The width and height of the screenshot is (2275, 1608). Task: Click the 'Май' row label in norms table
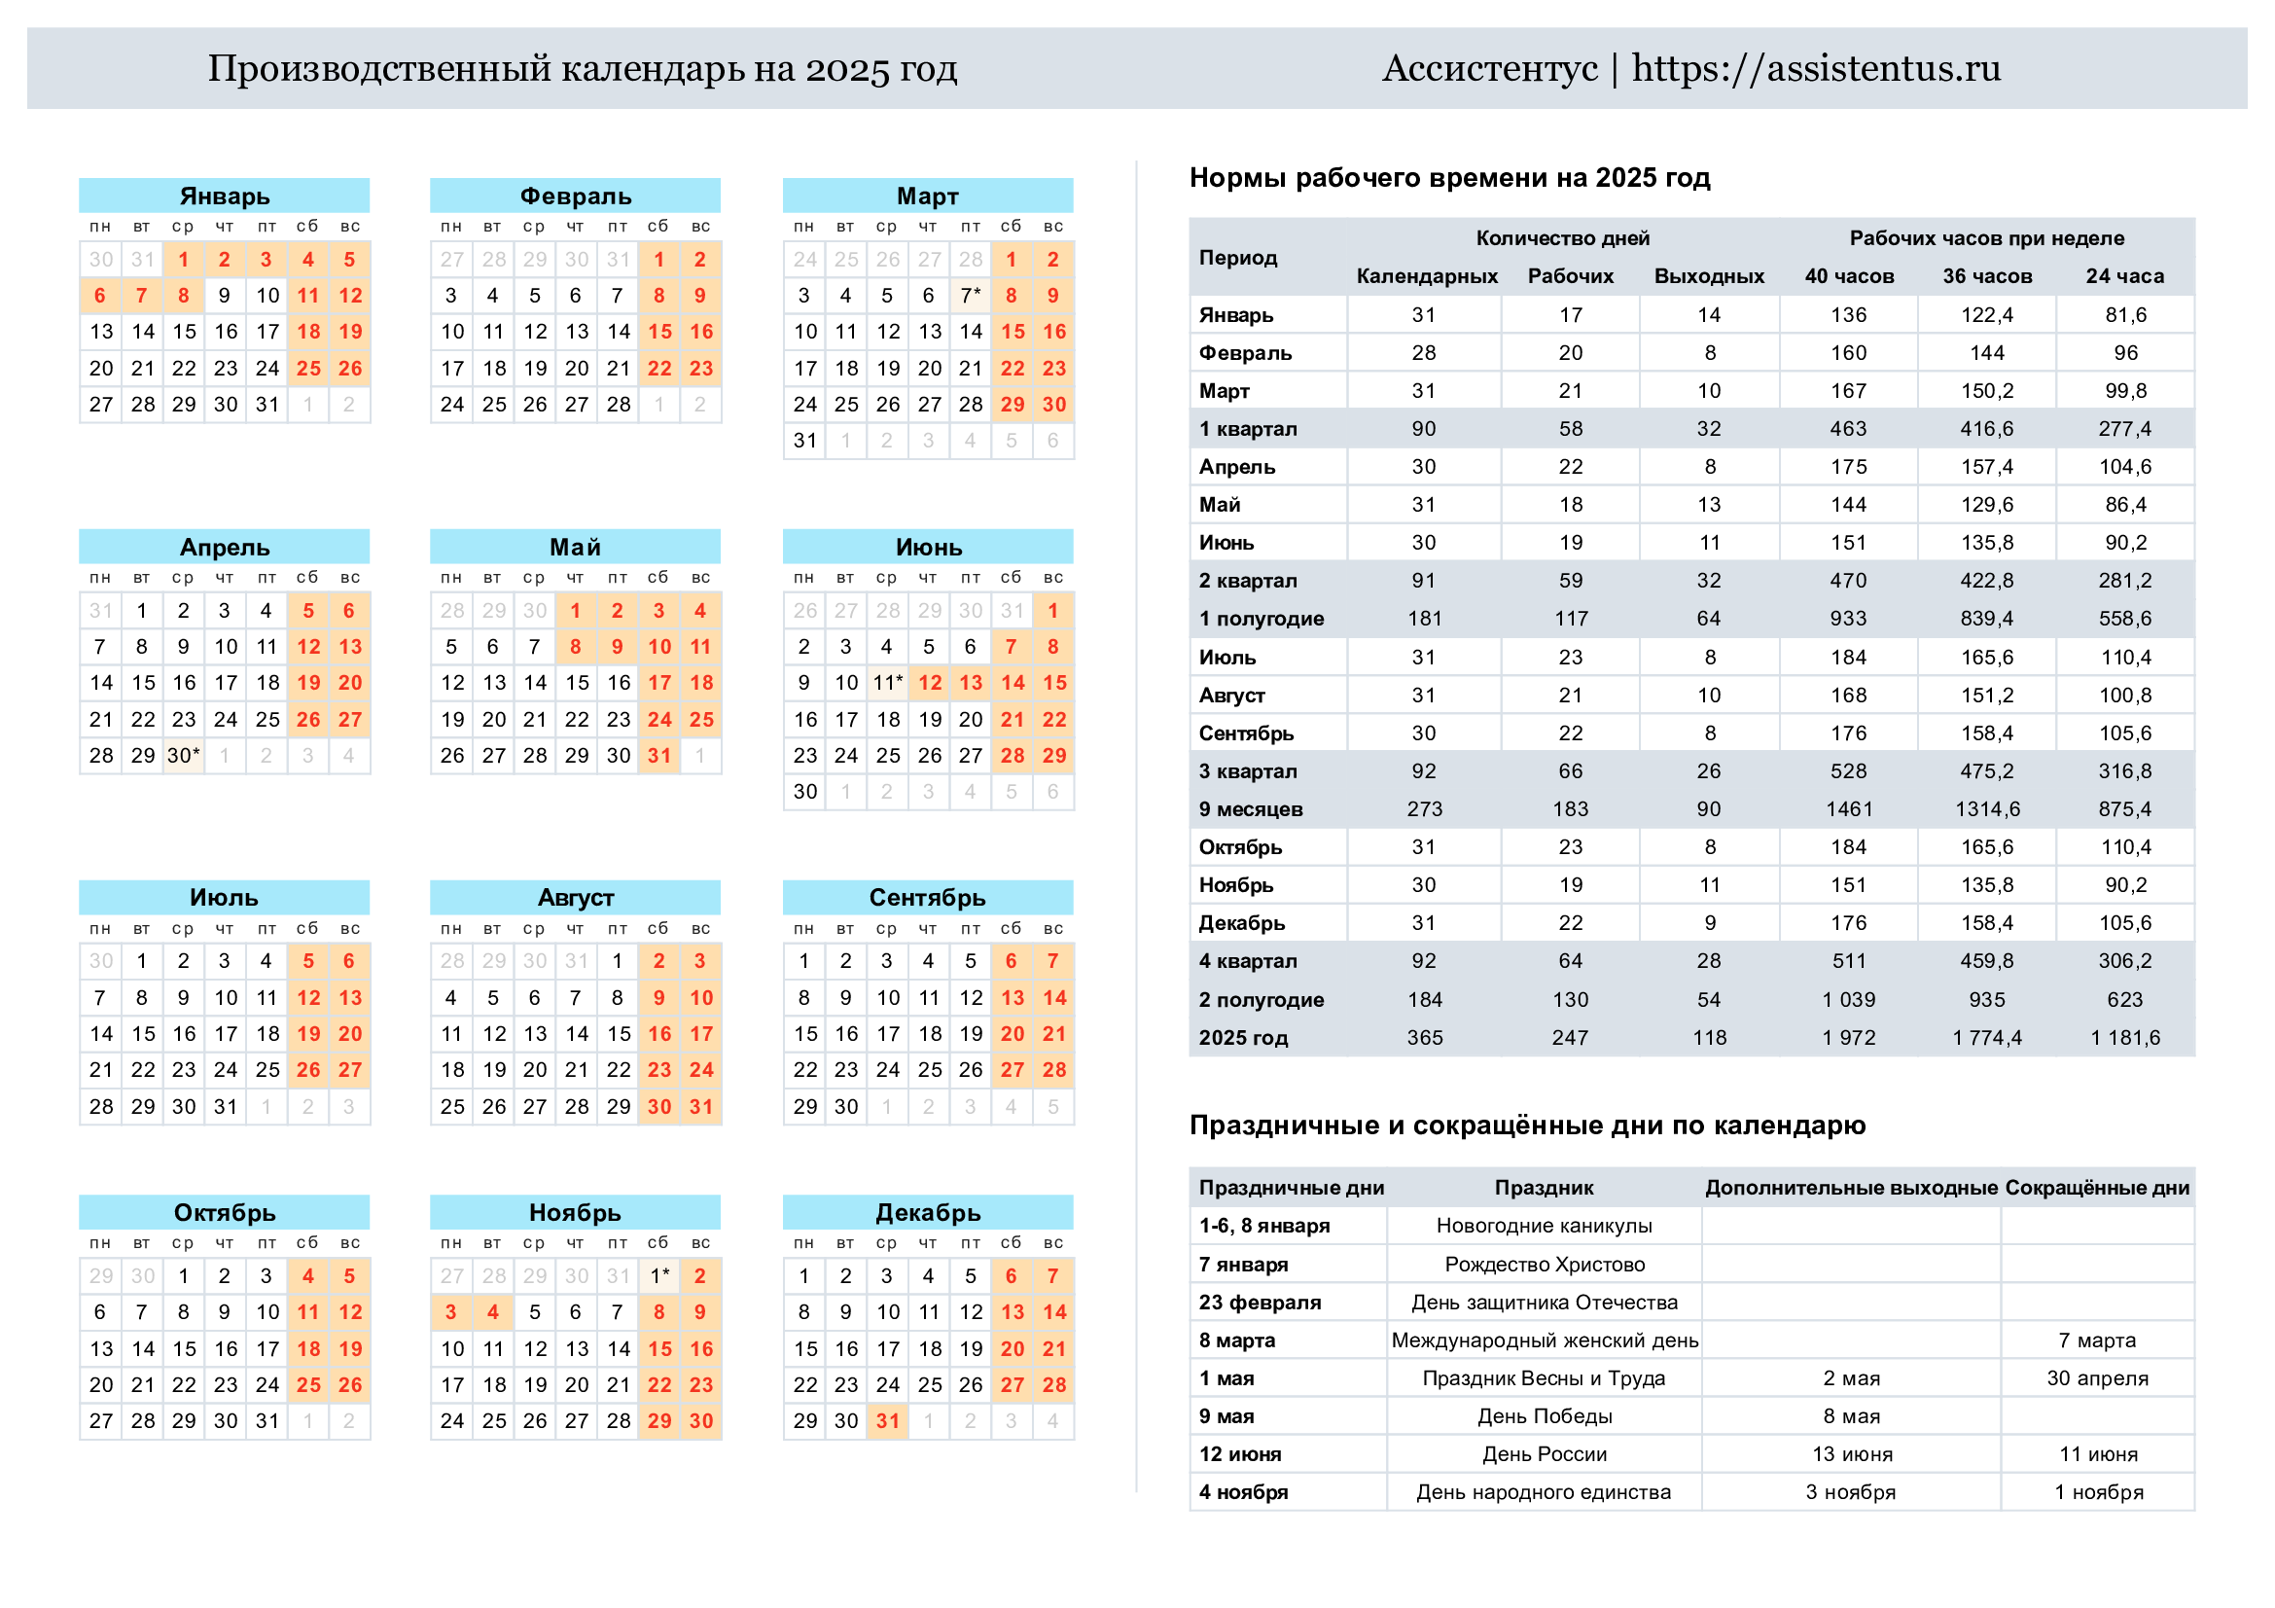[1220, 504]
